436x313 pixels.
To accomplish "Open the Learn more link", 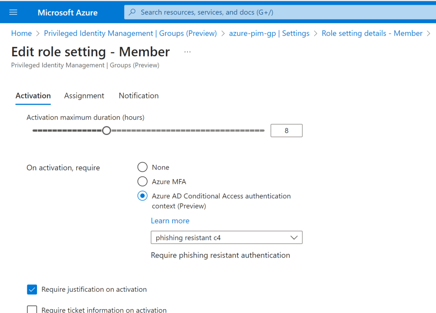I will coord(170,221).
